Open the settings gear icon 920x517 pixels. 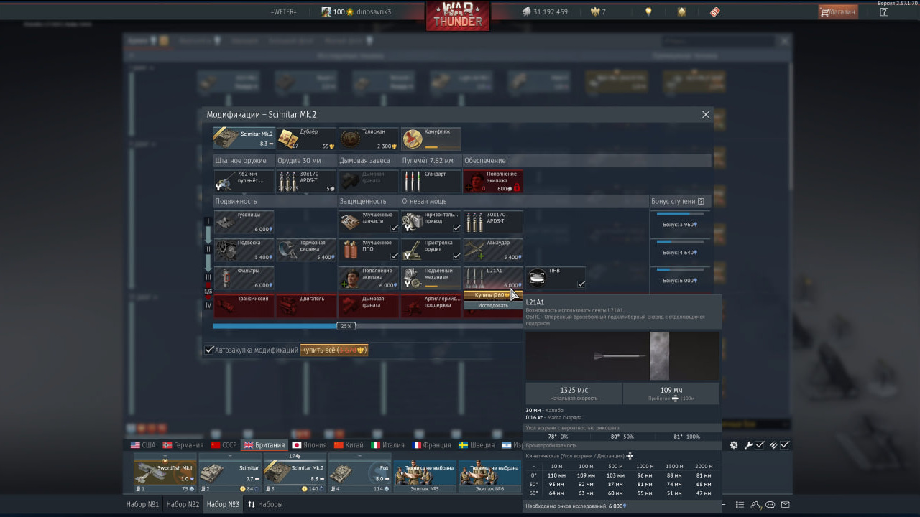734,445
